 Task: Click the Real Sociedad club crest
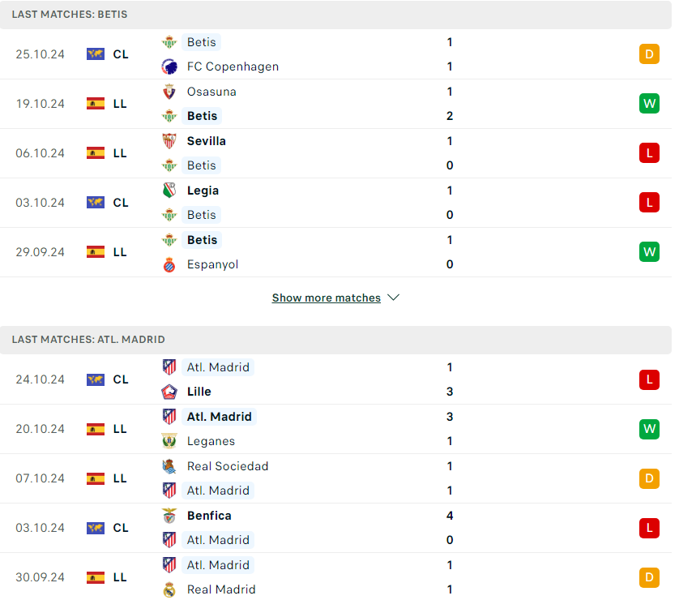(x=169, y=466)
